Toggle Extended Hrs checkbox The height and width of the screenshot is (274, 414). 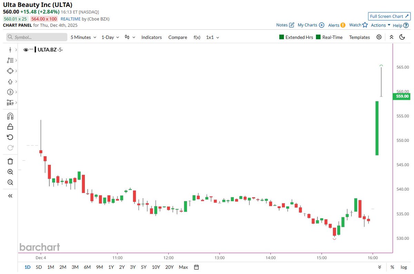tap(282, 37)
